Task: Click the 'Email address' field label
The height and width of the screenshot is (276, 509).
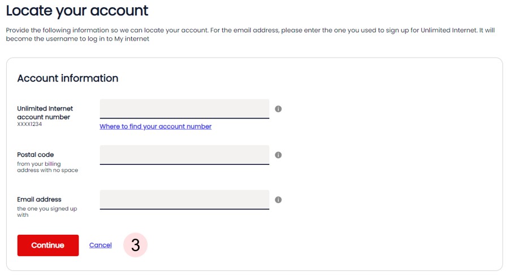Action: pos(39,199)
